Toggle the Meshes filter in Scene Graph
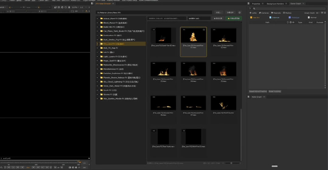This screenshot has width=328, height=170. click(x=287, y=13)
